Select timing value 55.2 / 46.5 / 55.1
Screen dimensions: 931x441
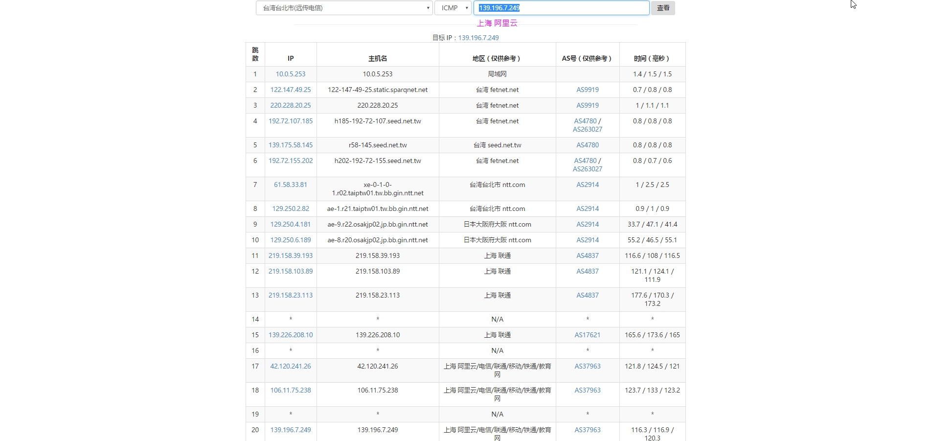pyautogui.click(x=652, y=240)
